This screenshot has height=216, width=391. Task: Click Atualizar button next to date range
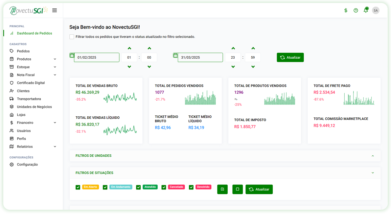[290, 57]
